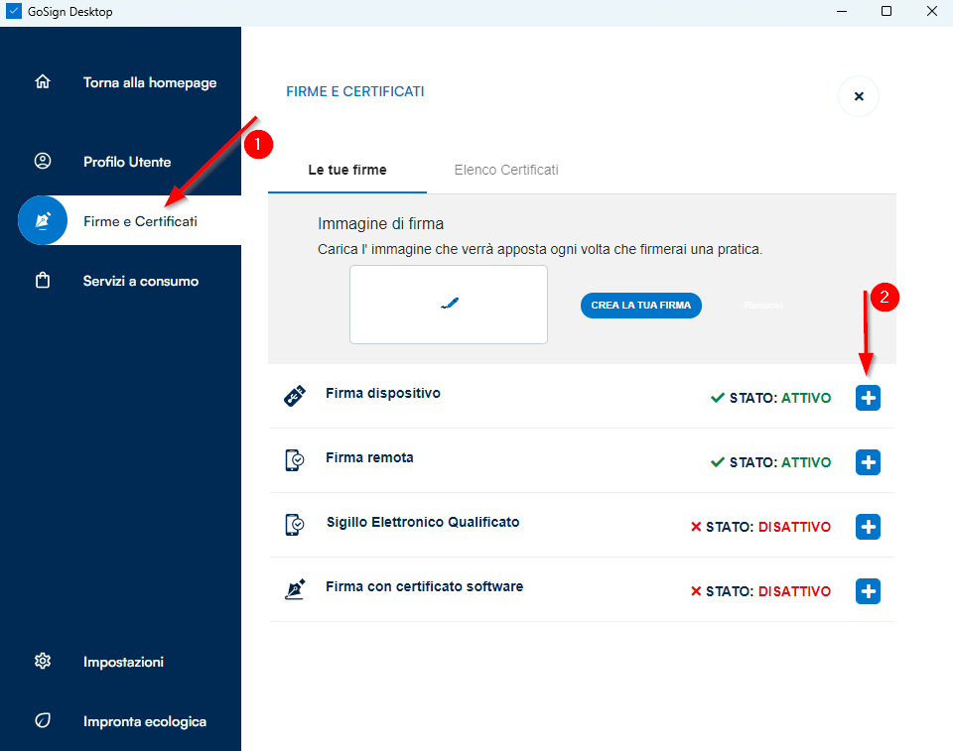This screenshot has height=751, width=953.
Task: Expand Firma remota with plus button
Action: pyautogui.click(x=868, y=462)
